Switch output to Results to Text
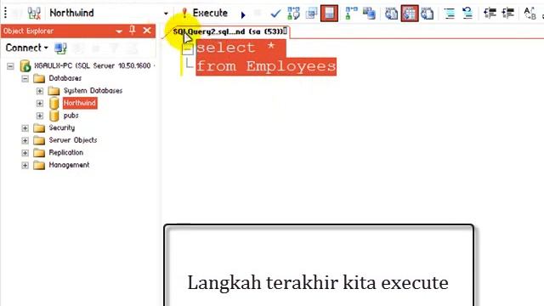The width and height of the screenshot is (544, 306). (x=391, y=14)
